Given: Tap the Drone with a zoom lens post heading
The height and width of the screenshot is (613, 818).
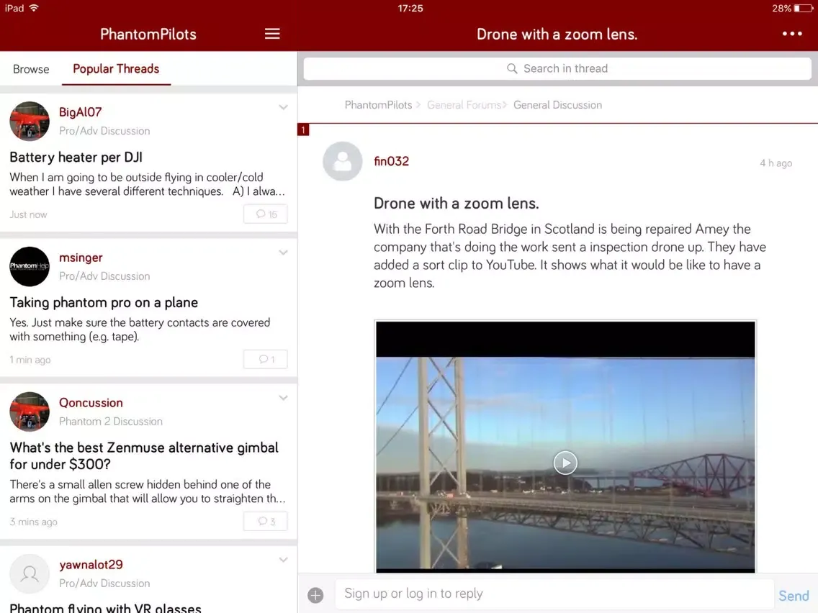Looking at the screenshot, I should (x=456, y=204).
